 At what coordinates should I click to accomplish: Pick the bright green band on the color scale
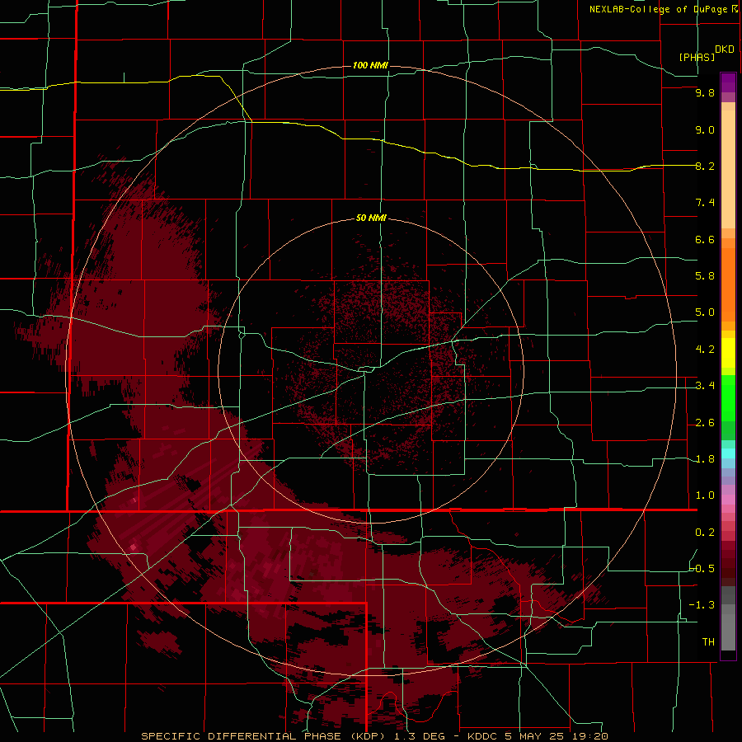point(728,398)
